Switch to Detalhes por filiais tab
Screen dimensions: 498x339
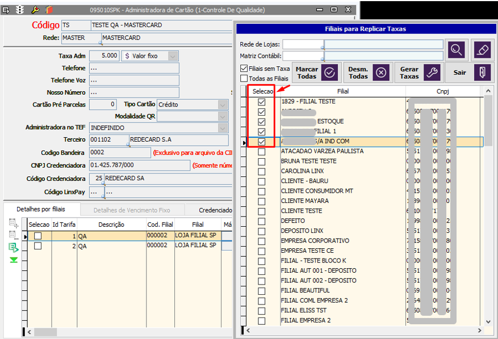[41, 209]
